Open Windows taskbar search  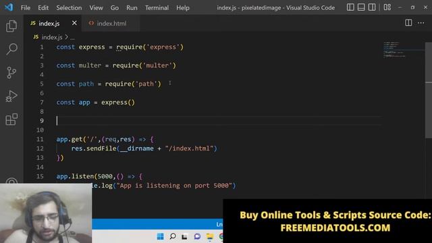[x=173, y=236]
